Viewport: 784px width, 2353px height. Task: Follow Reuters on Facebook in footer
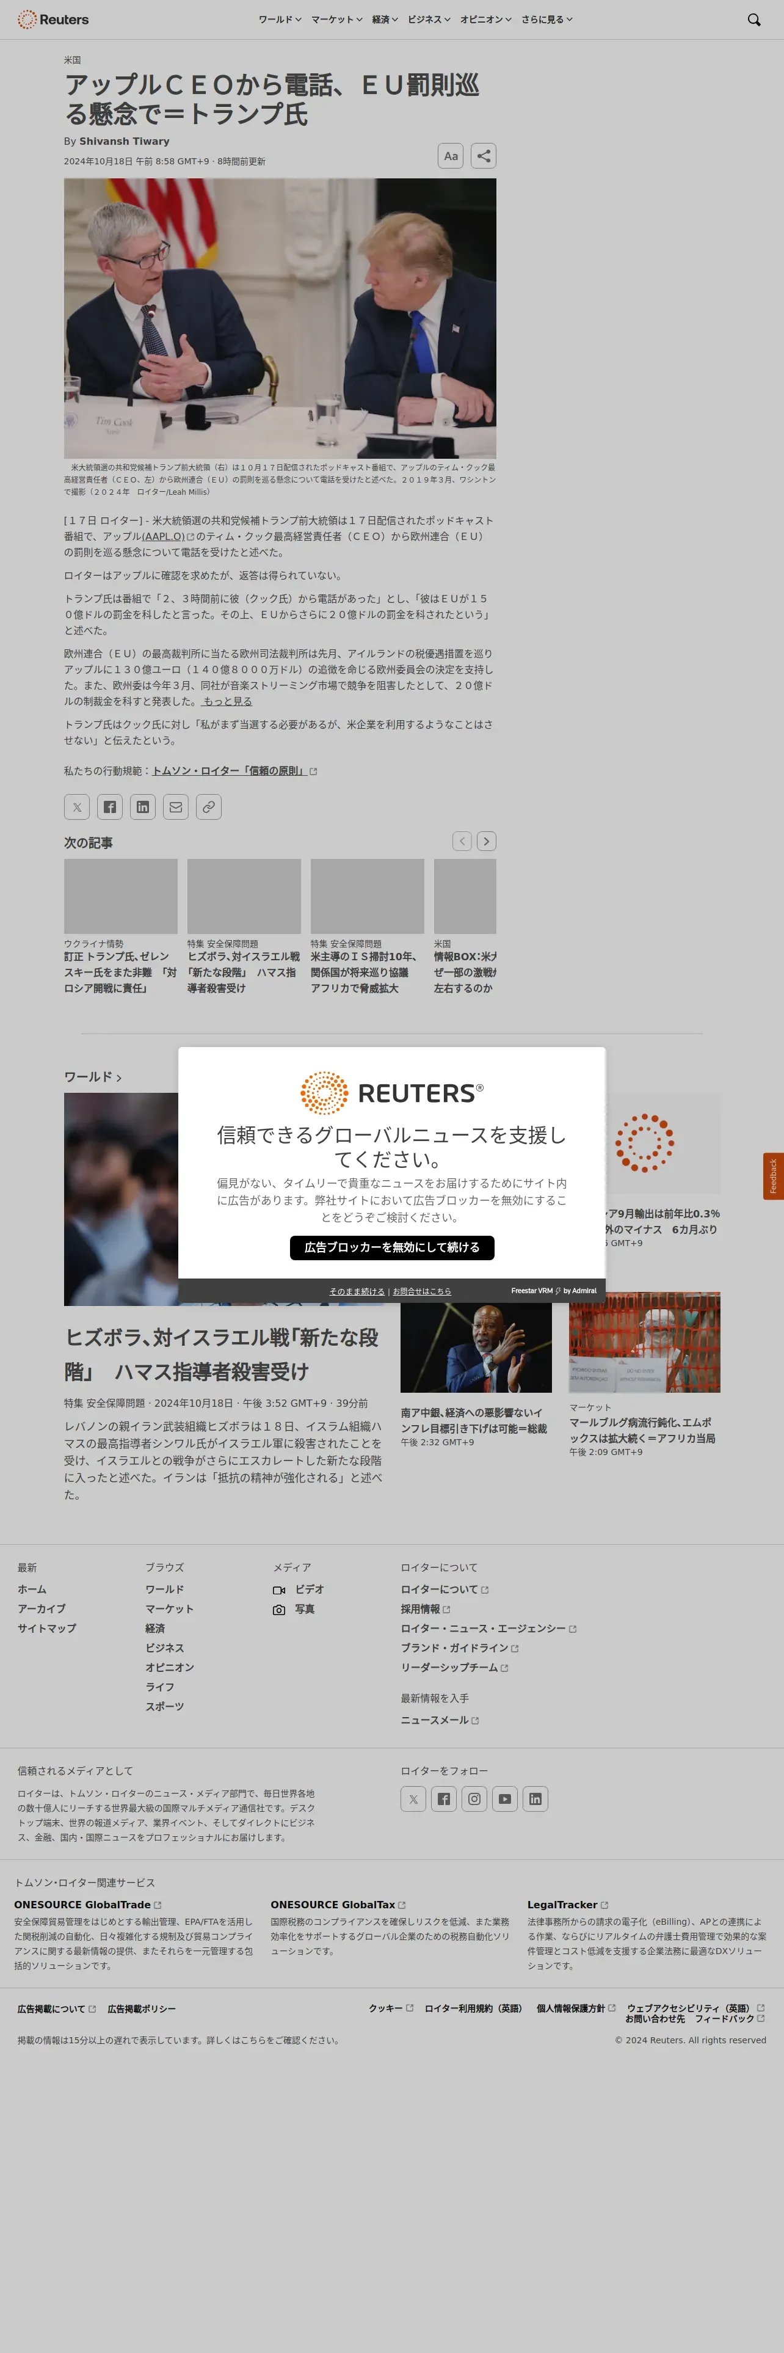[x=443, y=1798]
